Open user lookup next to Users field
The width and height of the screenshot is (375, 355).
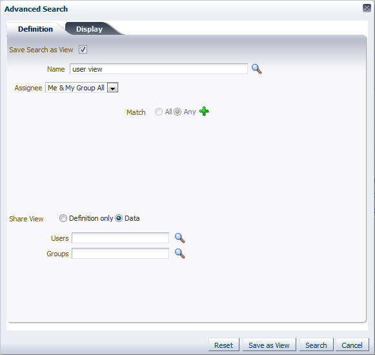180,238
